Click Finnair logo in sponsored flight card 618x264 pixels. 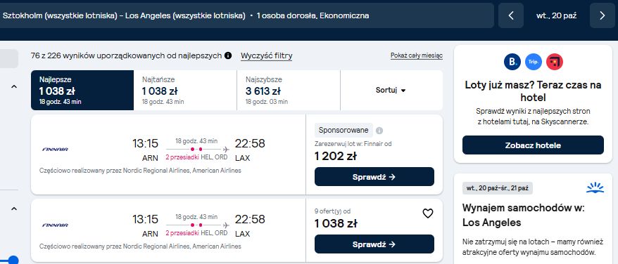pyautogui.click(x=55, y=150)
